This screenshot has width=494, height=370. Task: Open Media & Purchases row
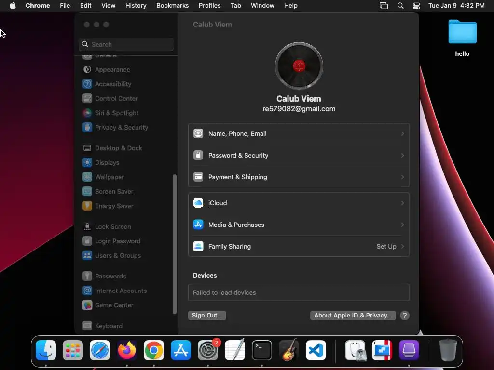tap(299, 225)
